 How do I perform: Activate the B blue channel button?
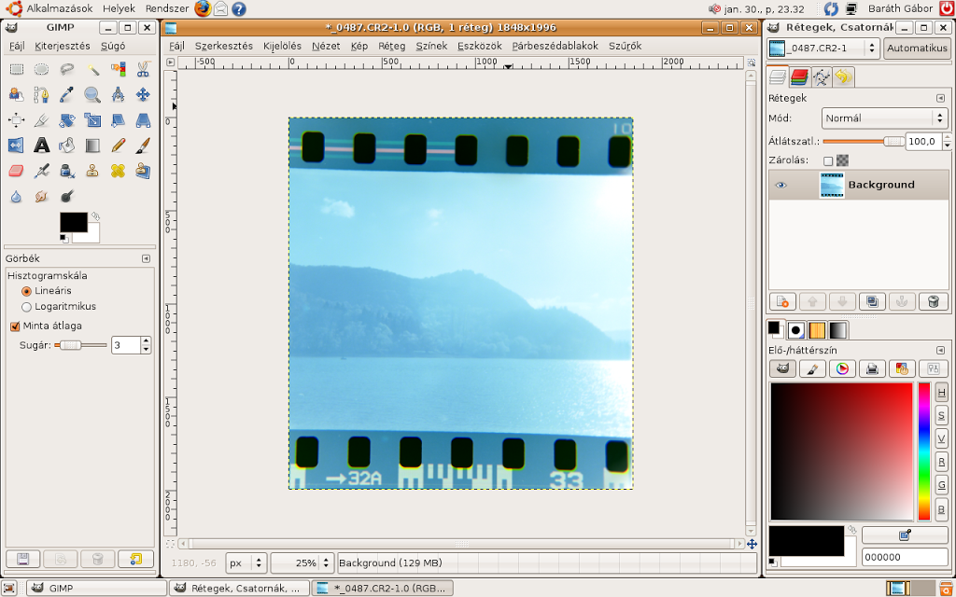click(x=941, y=508)
